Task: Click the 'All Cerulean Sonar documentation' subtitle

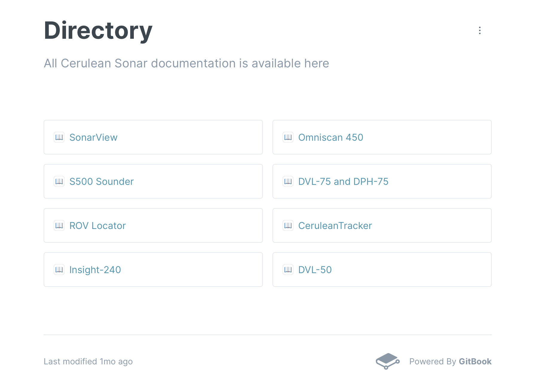Action: tap(186, 63)
